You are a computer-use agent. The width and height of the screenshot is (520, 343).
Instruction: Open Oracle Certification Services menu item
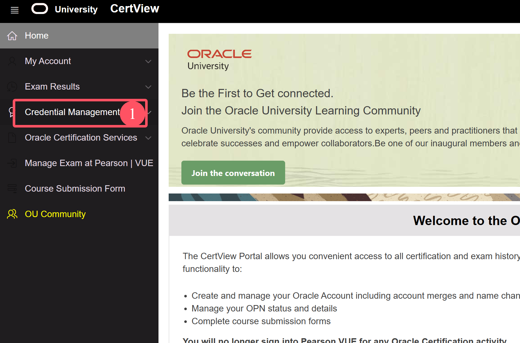[x=79, y=138]
